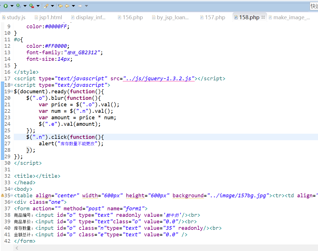Open the Search flashlight dropdown arrow
This screenshot has height=251, width=318.
pyautogui.click(x=52, y=6)
